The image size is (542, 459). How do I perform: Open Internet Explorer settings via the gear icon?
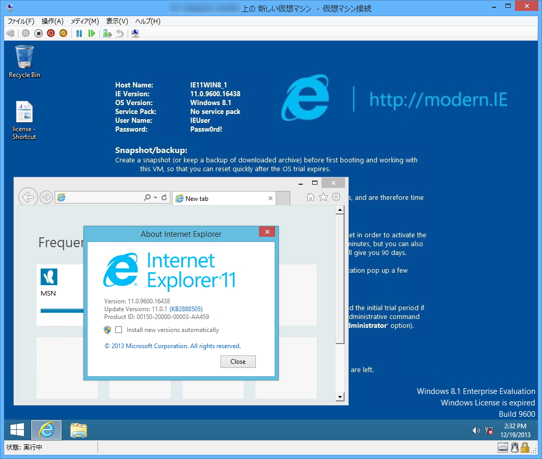336,197
